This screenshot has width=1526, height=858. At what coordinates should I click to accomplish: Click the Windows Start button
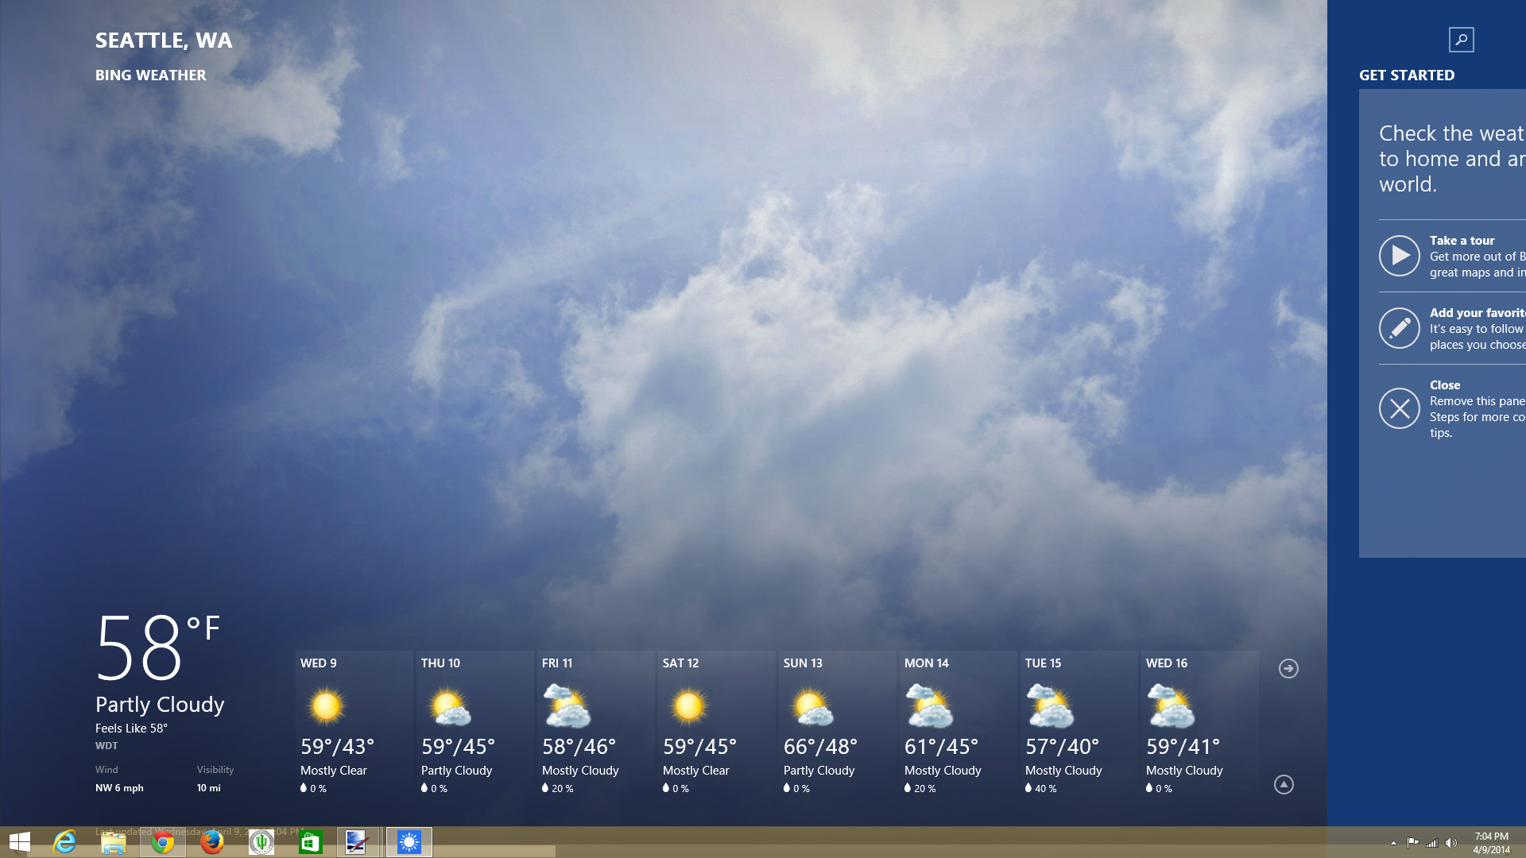(x=19, y=842)
